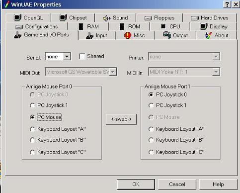This screenshot has height=193, width=240.
Task: Confirm settings with the OK button
Action: [x=136, y=184]
